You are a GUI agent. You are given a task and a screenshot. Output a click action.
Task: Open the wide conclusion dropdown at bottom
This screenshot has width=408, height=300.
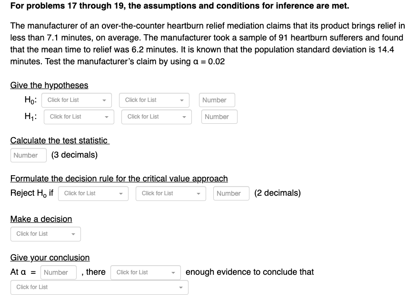(99, 287)
